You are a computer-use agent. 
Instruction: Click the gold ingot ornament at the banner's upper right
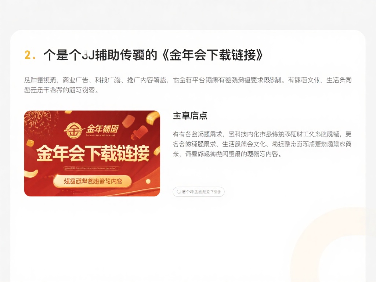pos(152,119)
